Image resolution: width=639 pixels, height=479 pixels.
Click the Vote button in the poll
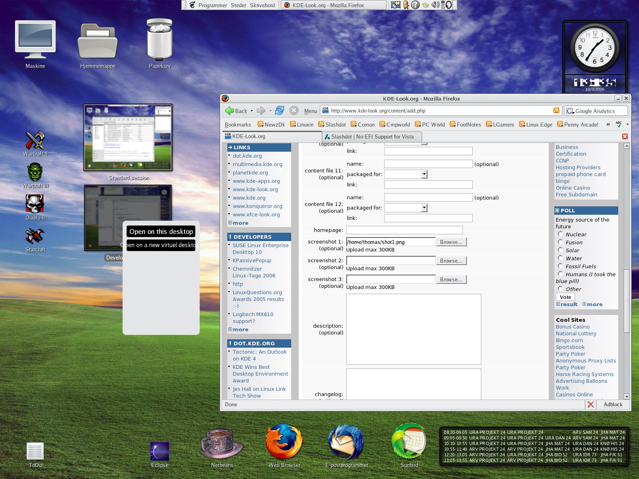click(x=565, y=297)
